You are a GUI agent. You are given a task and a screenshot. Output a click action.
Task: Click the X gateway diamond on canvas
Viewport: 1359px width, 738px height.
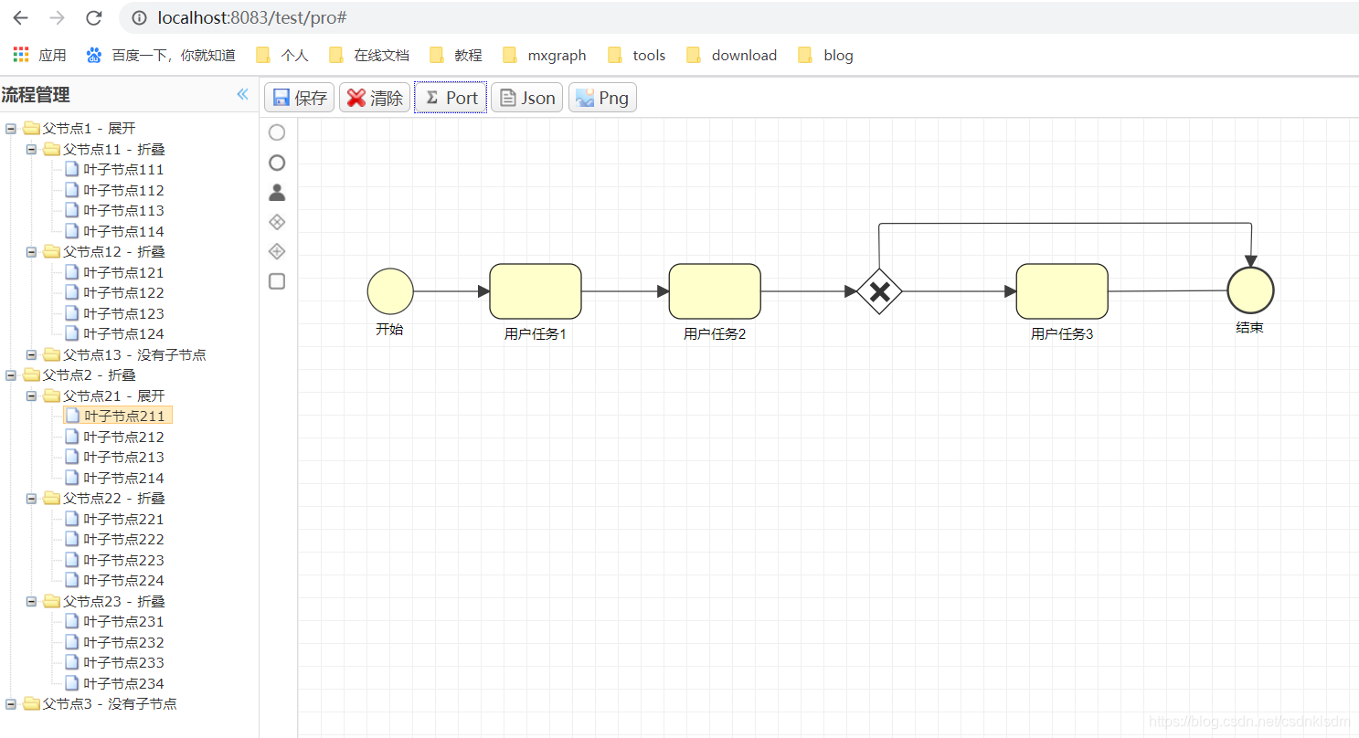click(x=879, y=291)
